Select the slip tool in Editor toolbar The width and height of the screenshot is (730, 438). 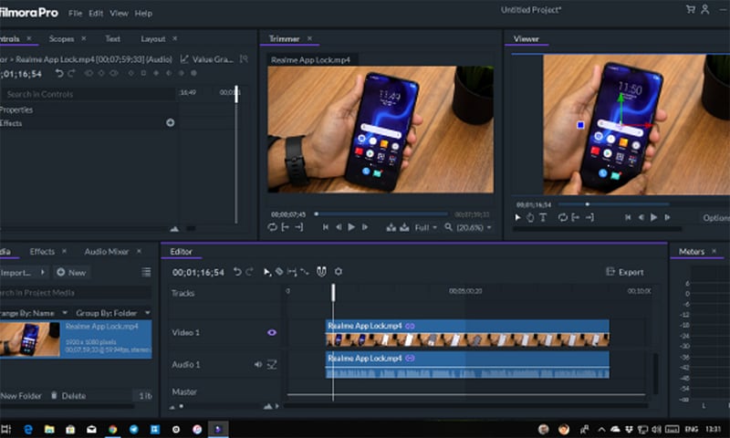[x=292, y=271]
